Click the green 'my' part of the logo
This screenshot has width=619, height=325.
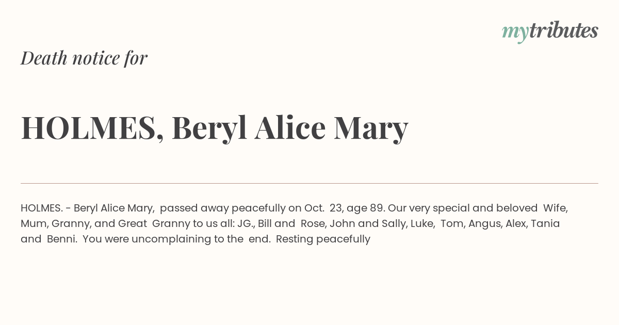click(x=515, y=32)
